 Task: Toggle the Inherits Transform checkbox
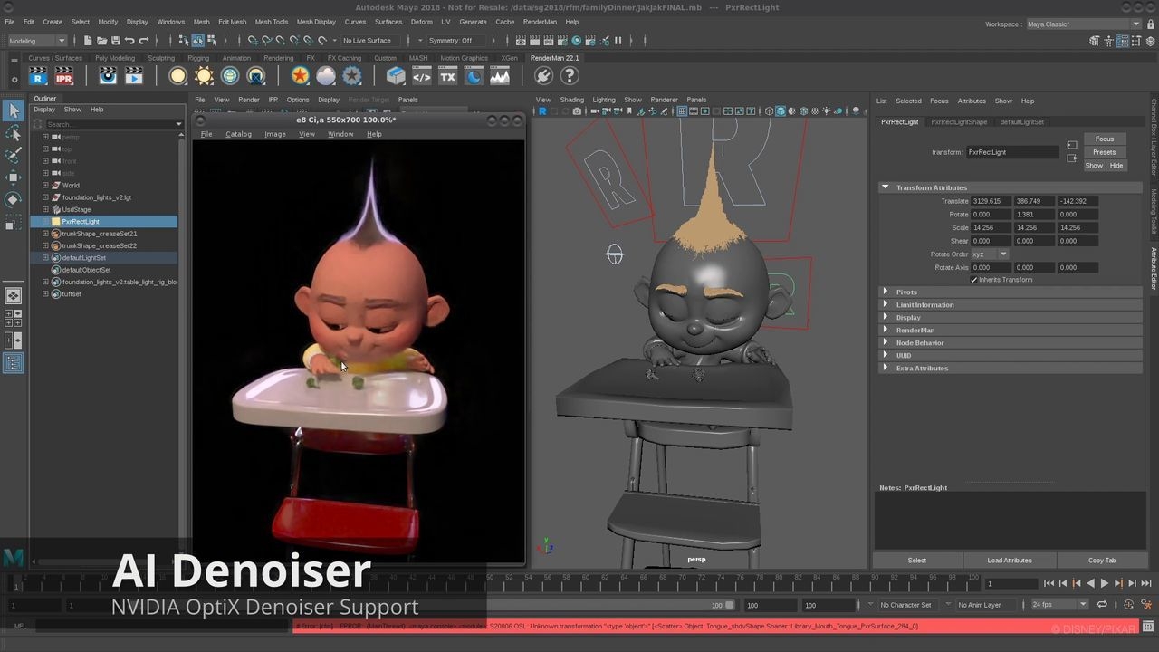click(x=974, y=280)
